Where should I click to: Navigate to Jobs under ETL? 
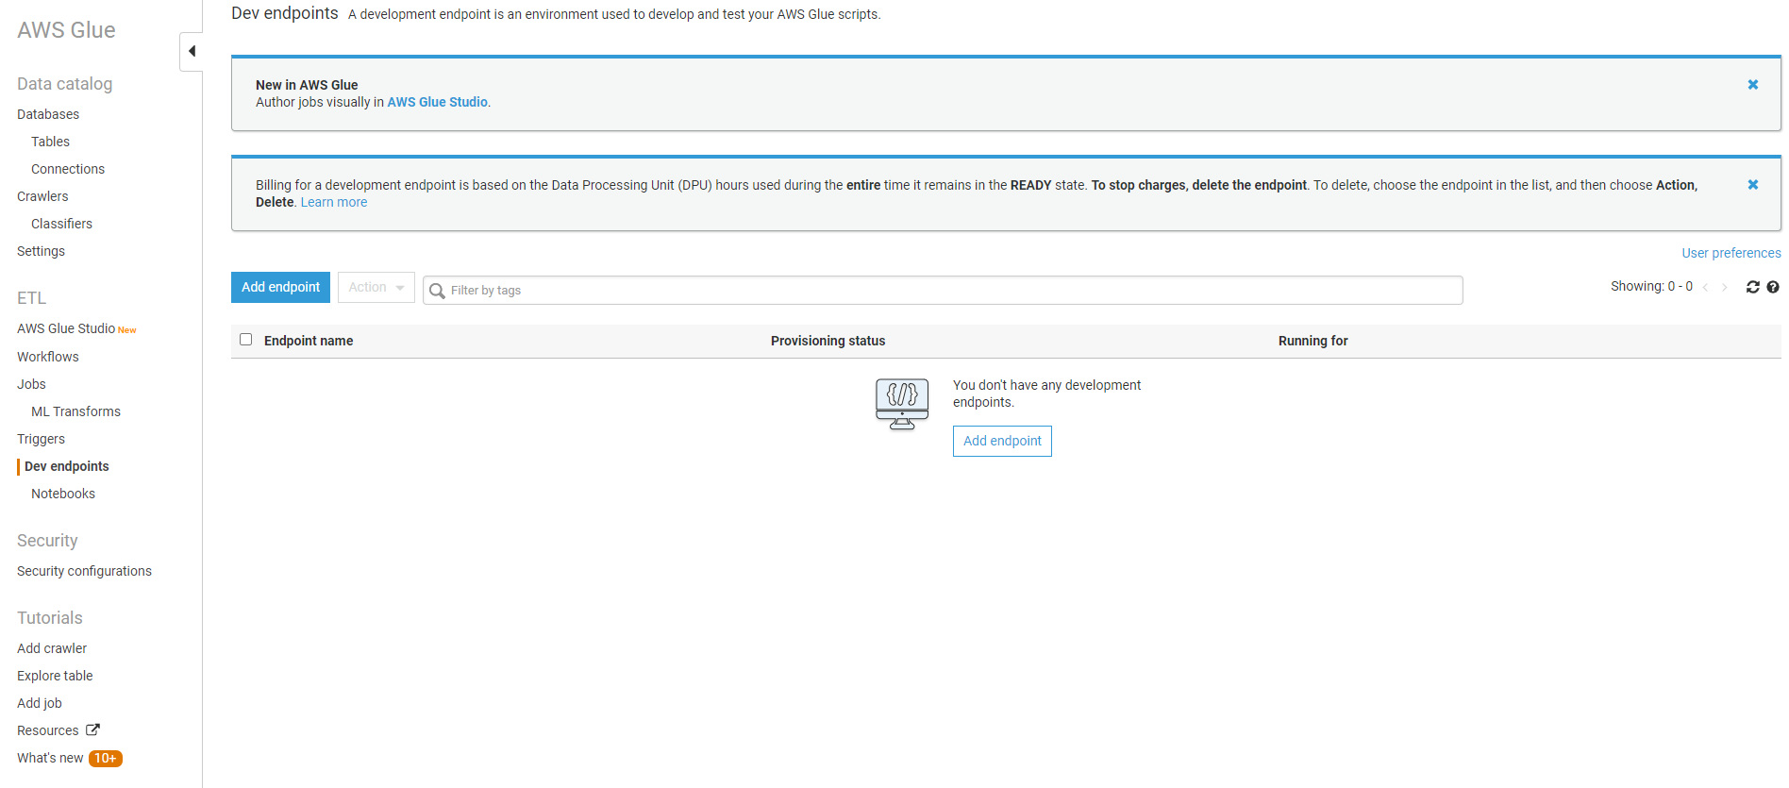31,384
